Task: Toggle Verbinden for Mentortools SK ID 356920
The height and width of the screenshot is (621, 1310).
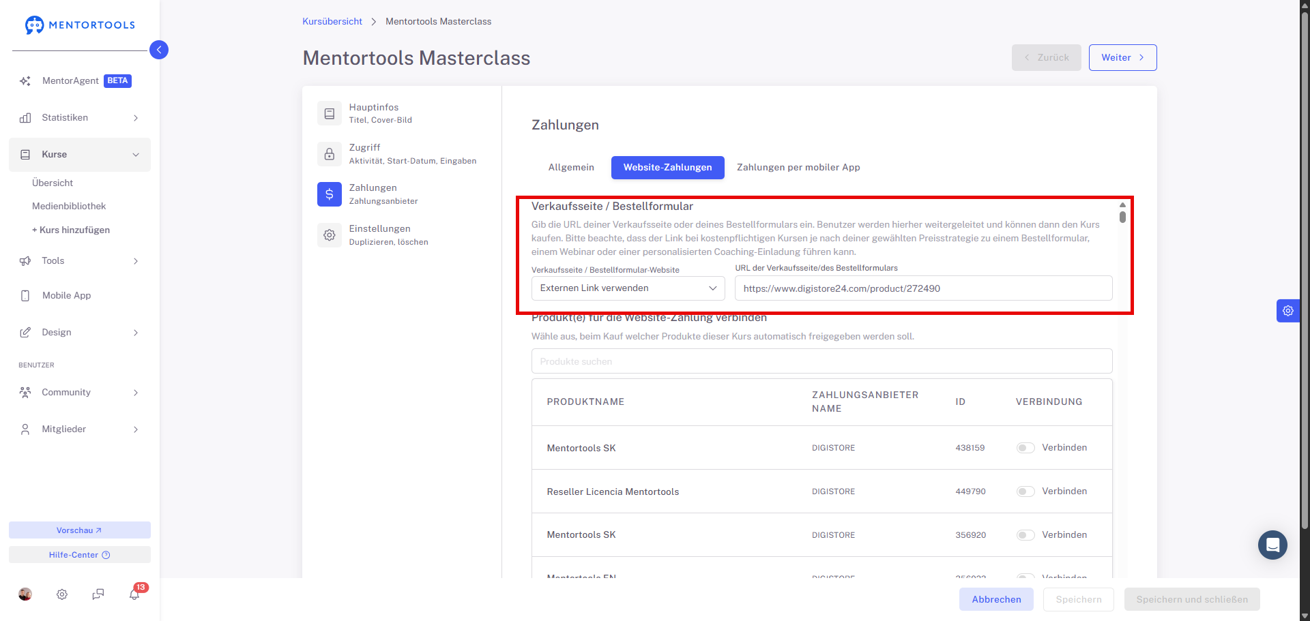Action: pyautogui.click(x=1025, y=535)
